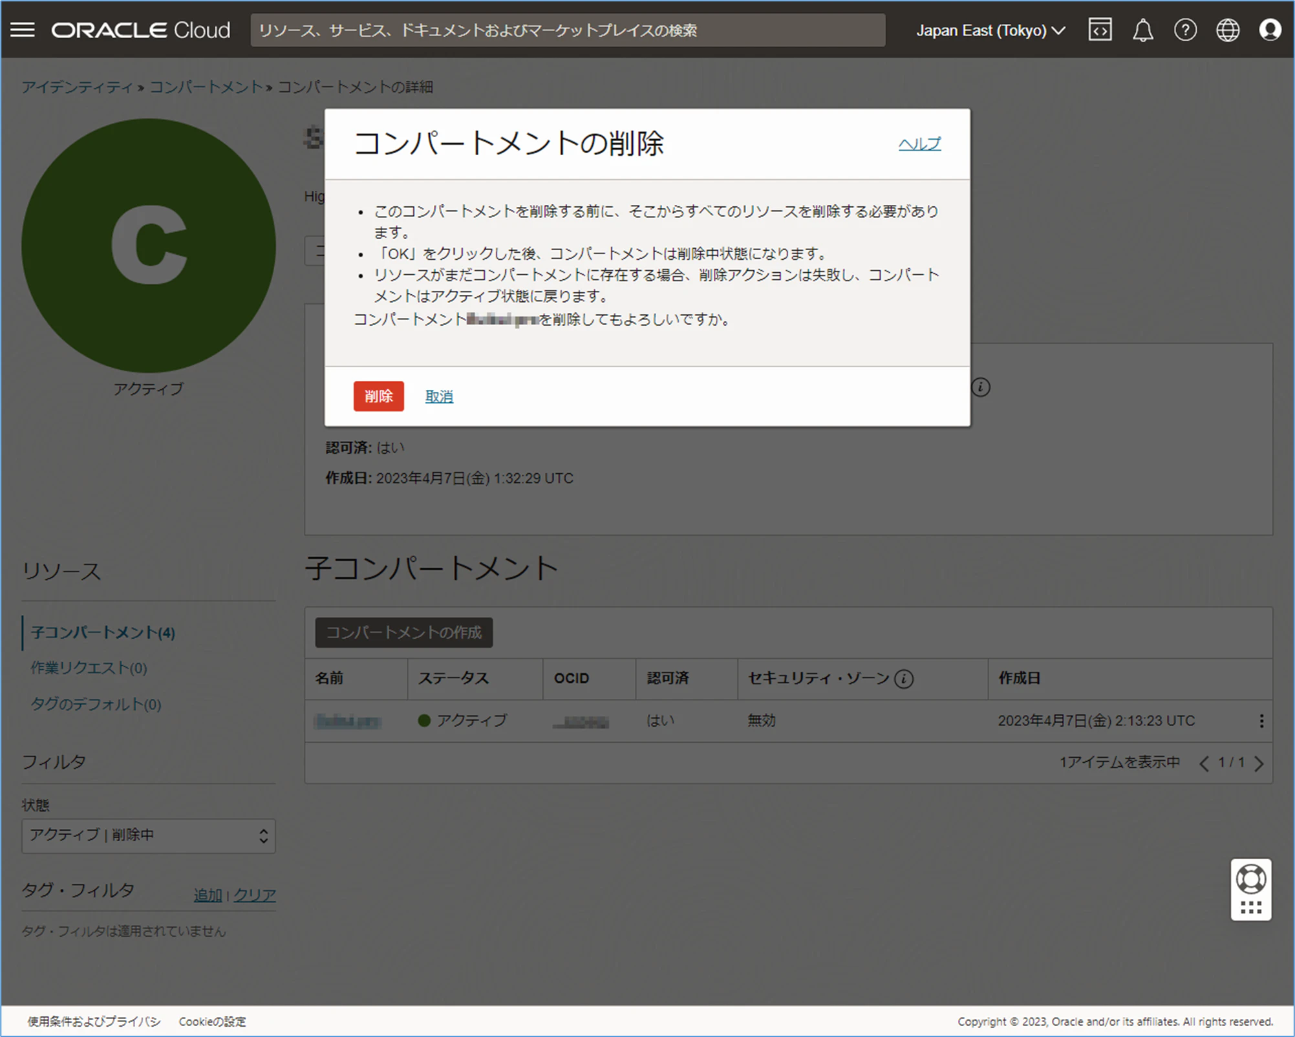Screen dimensions: 1295x1037
Task: Open the language globe icon
Action: (1227, 30)
